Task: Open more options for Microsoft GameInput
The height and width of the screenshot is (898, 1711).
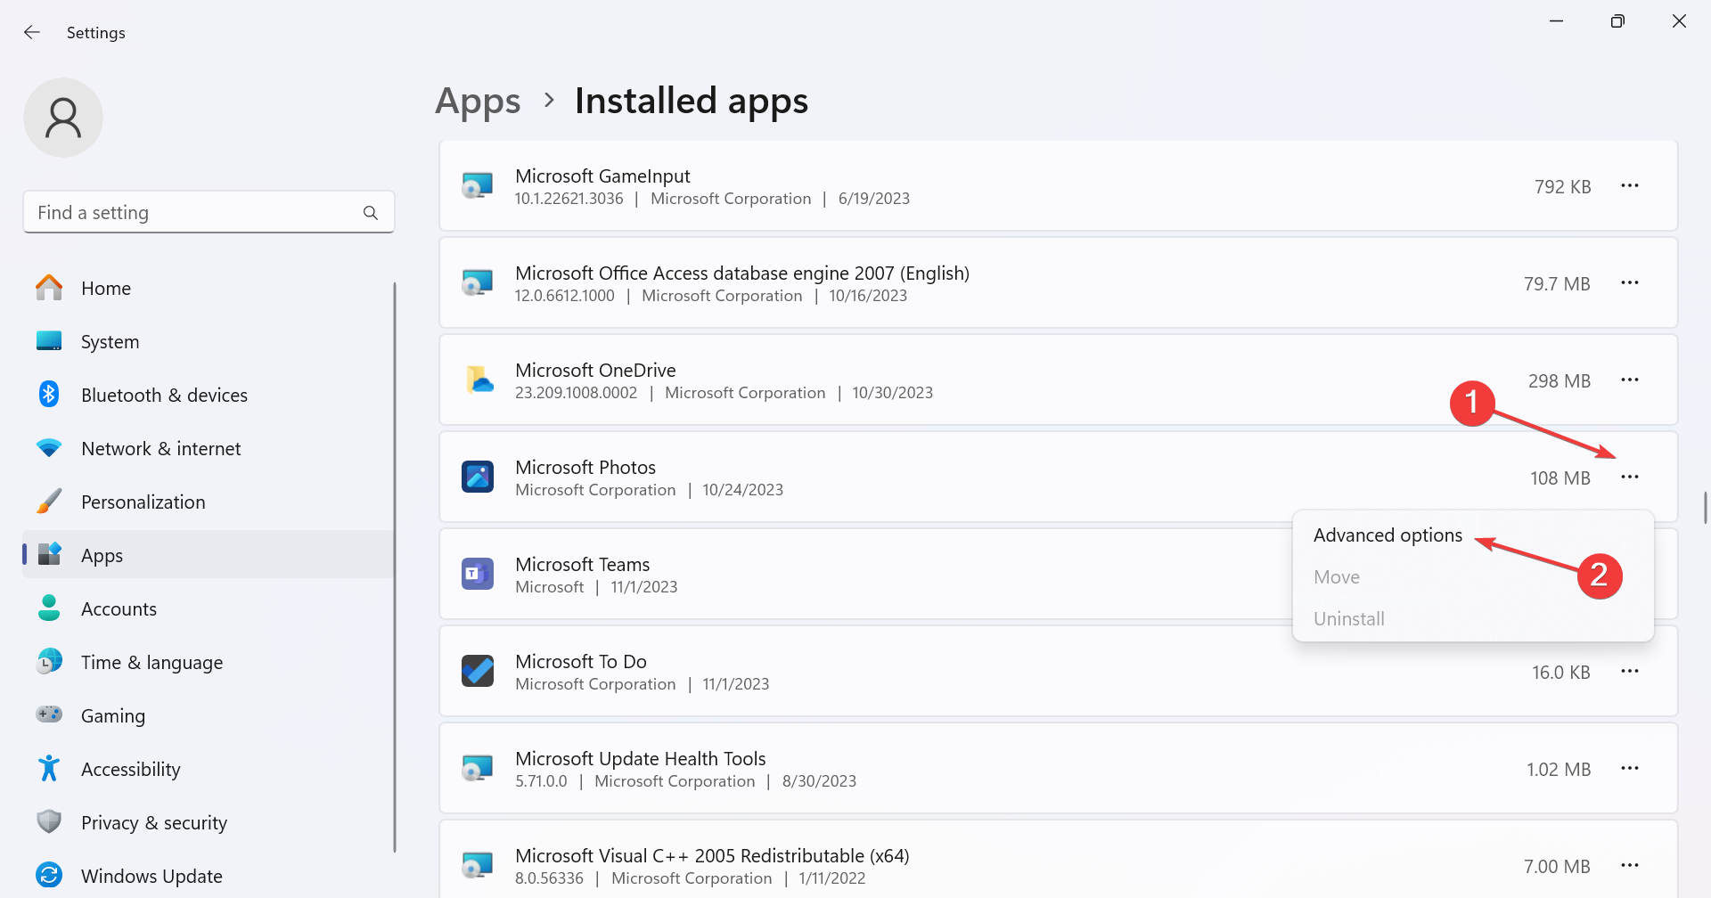Action: (1630, 185)
